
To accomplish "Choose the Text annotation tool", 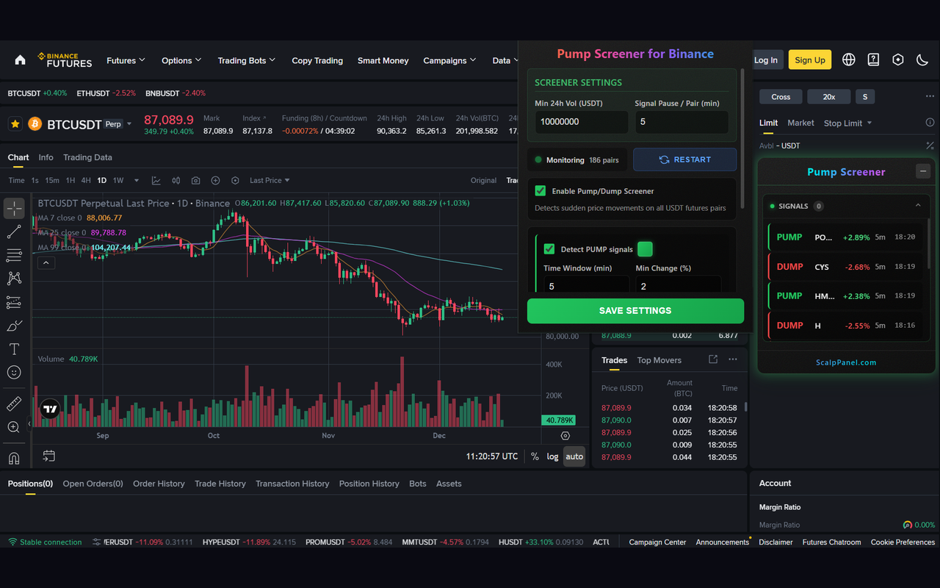I will pos(14,349).
